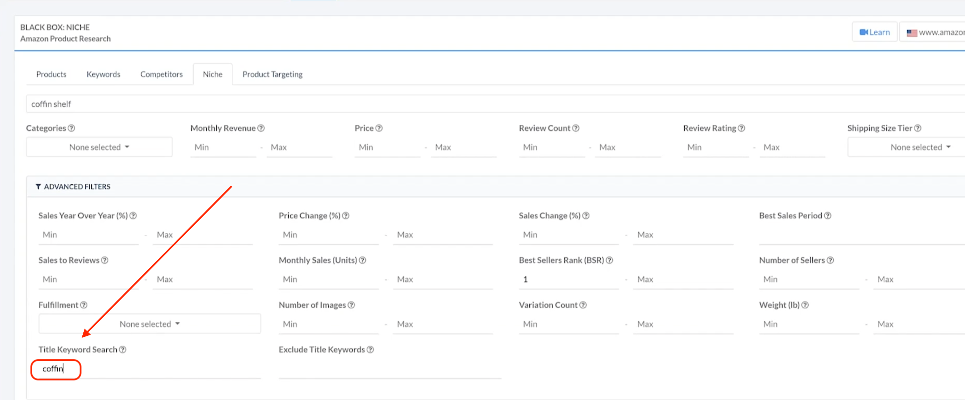Switch to the Keywords tab
965x400 pixels.
pos(104,74)
